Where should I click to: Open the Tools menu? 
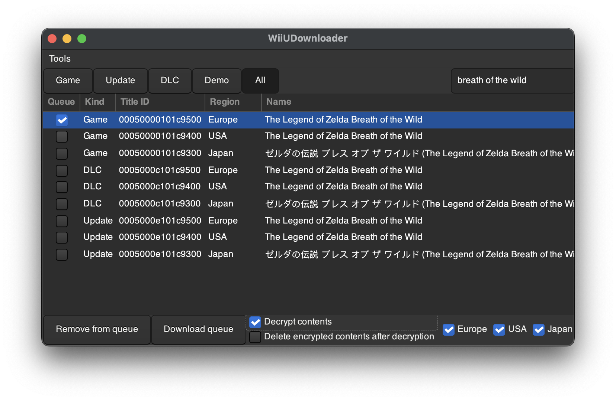tap(60, 59)
